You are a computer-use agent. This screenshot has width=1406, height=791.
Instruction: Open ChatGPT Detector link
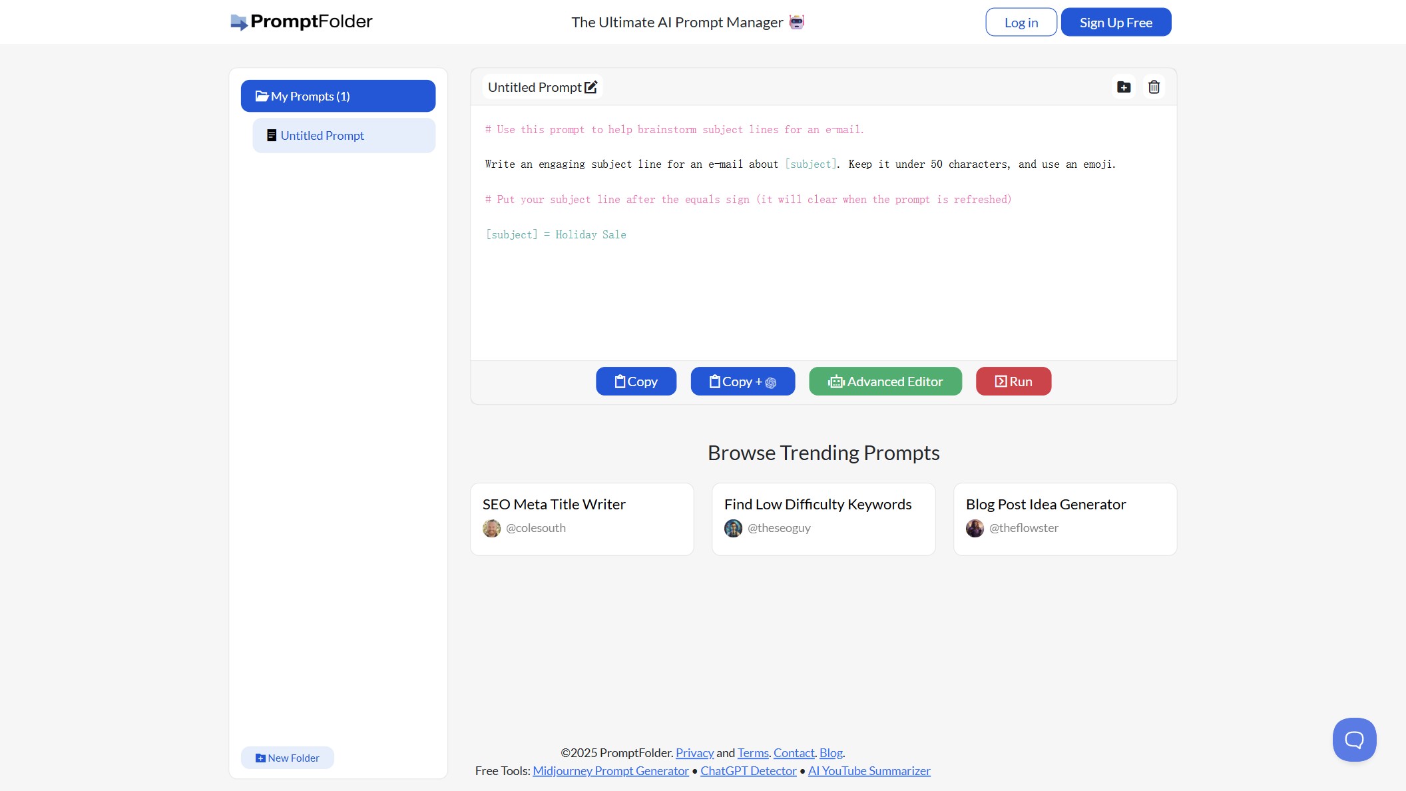748,770
